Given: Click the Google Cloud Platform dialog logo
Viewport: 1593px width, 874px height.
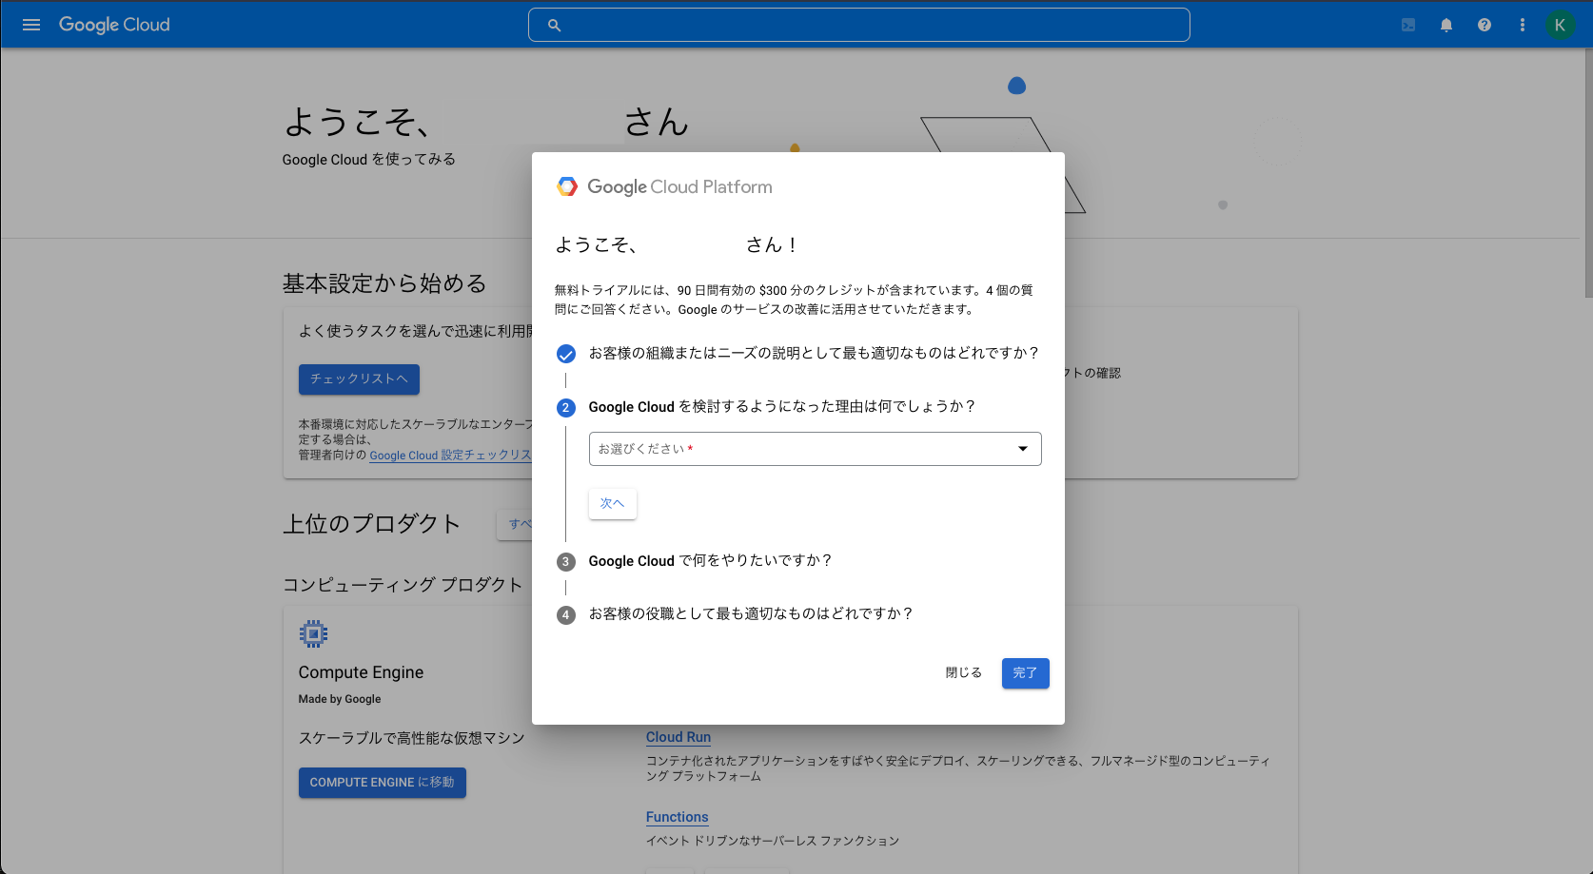Looking at the screenshot, I should coord(664,186).
